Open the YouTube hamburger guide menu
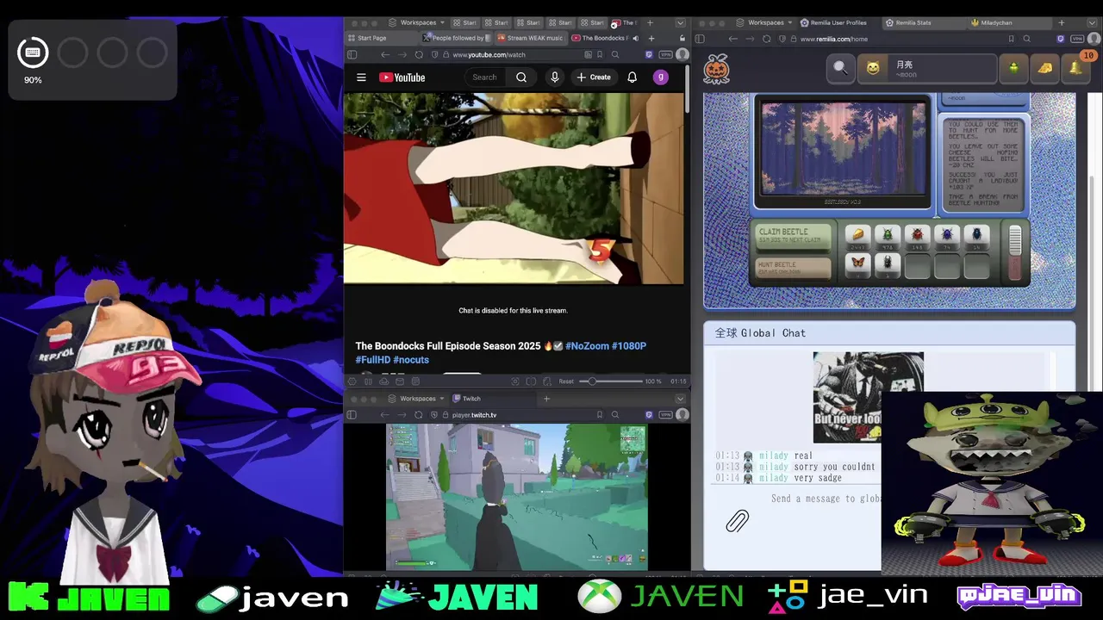 coord(361,77)
